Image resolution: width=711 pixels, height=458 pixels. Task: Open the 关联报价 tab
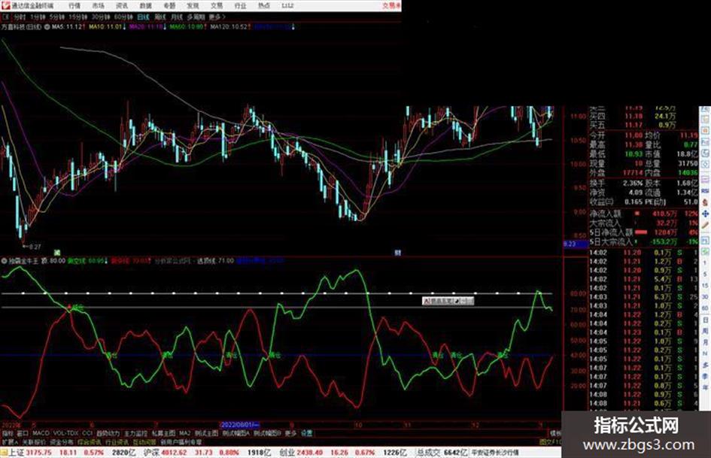pyautogui.click(x=34, y=441)
